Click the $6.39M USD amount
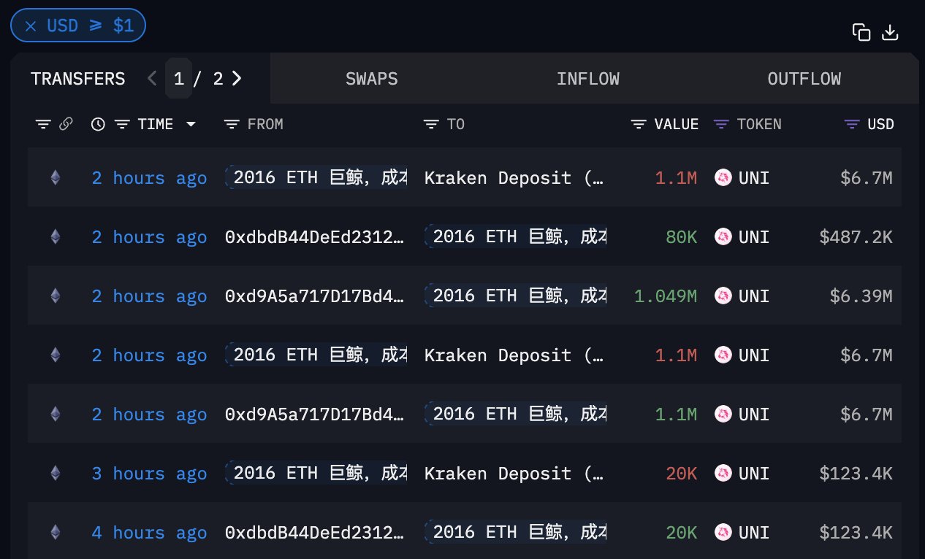Screen dimensions: 925x559 tap(861, 296)
